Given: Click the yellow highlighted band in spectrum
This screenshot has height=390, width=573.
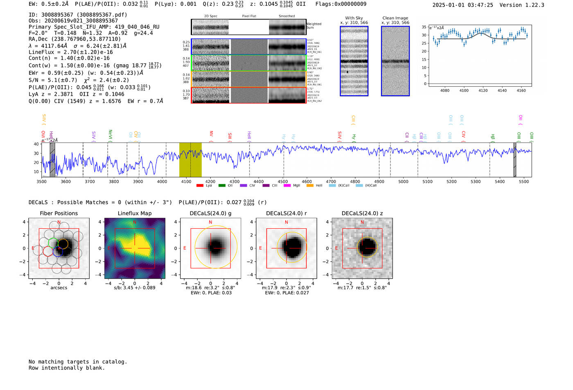Looking at the screenshot, I should [190, 160].
